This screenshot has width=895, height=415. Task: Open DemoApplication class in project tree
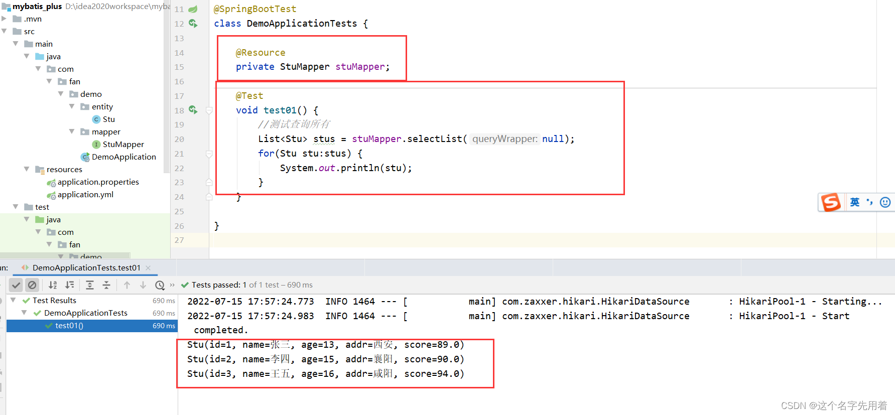coord(124,157)
